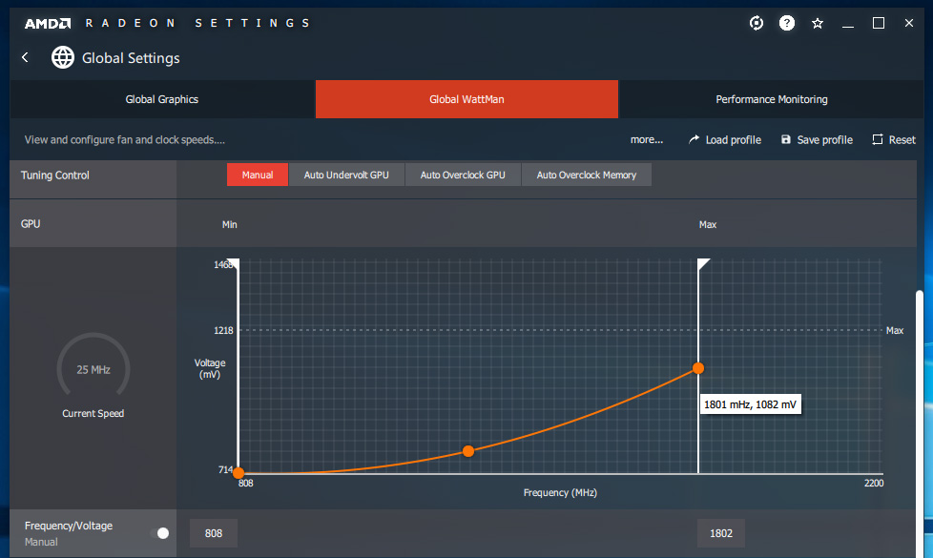Click the Global Settings globe icon
Image resolution: width=933 pixels, height=558 pixels.
(x=63, y=58)
